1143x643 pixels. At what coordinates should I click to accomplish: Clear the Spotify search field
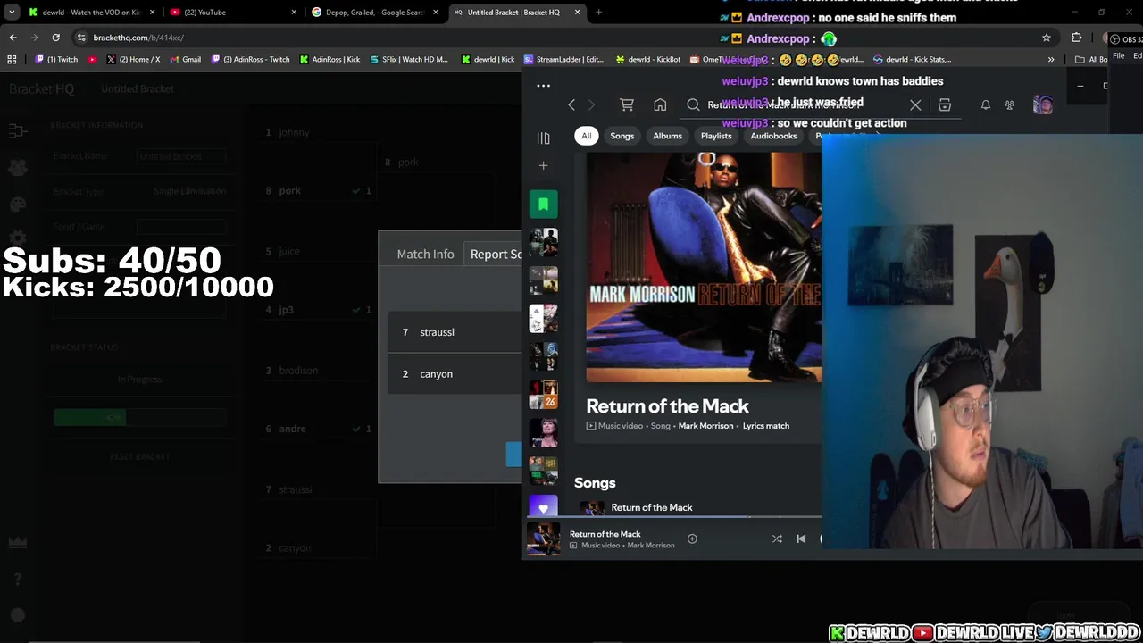tap(915, 105)
